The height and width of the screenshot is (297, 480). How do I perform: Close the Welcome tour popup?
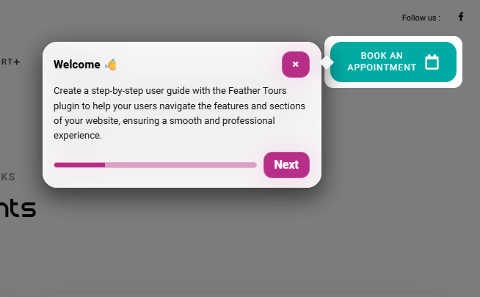[296, 65]
